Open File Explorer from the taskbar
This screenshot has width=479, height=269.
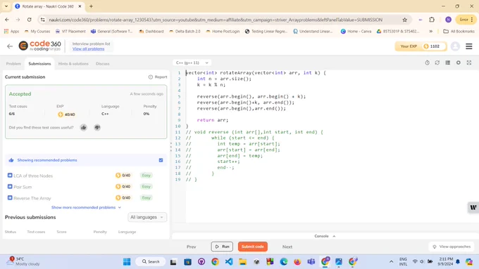coord(242,261)
